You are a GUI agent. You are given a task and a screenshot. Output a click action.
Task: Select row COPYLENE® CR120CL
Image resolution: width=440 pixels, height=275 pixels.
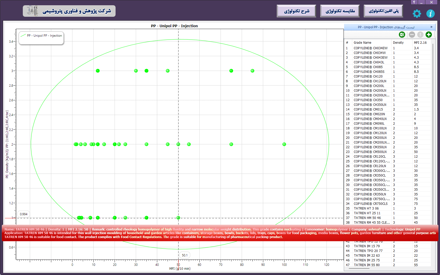click(x=387, y=157)
